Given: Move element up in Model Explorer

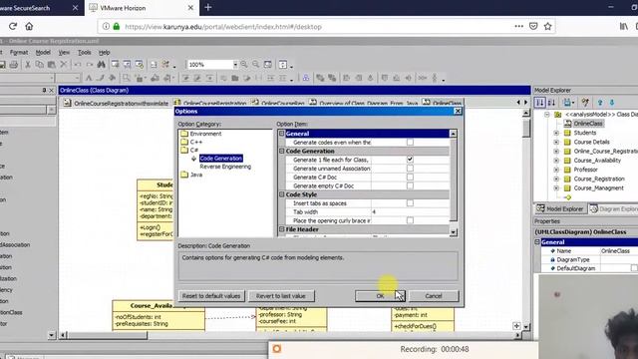Looking at the screenshot, I should coord(600,103).
